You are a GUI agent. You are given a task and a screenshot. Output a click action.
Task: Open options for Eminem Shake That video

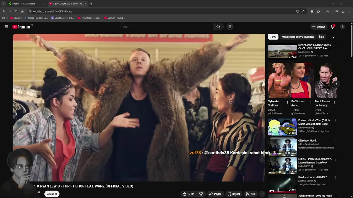(x=336, y=121)
